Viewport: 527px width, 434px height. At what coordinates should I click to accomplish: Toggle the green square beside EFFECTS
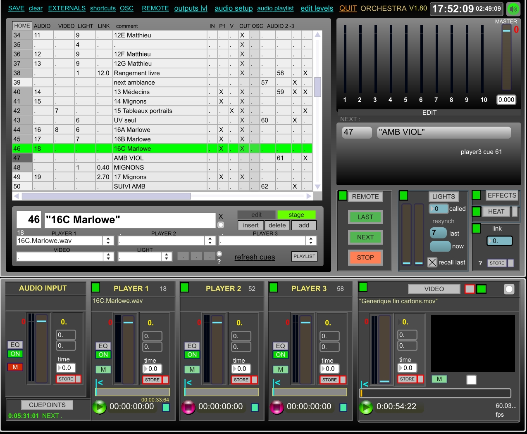pos(476,195)
